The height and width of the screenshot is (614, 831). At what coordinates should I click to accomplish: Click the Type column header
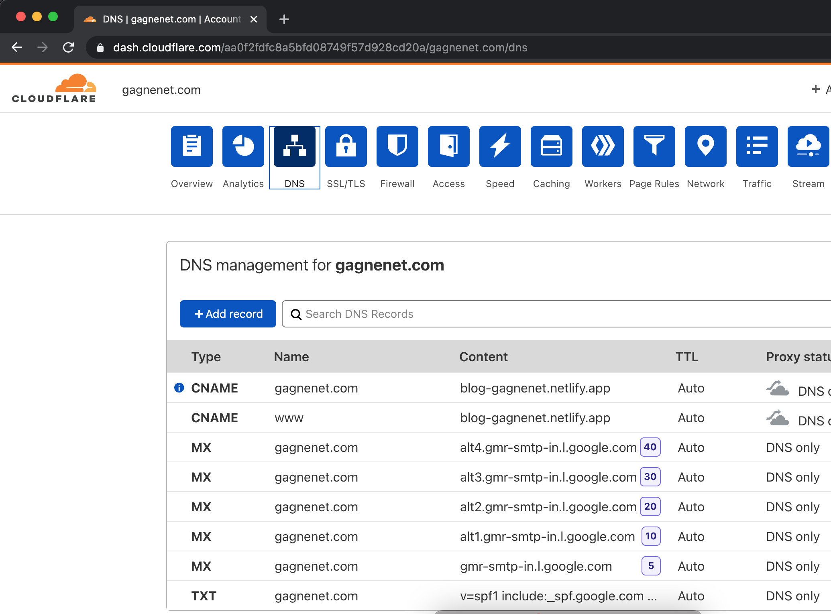tap(206, 357)
